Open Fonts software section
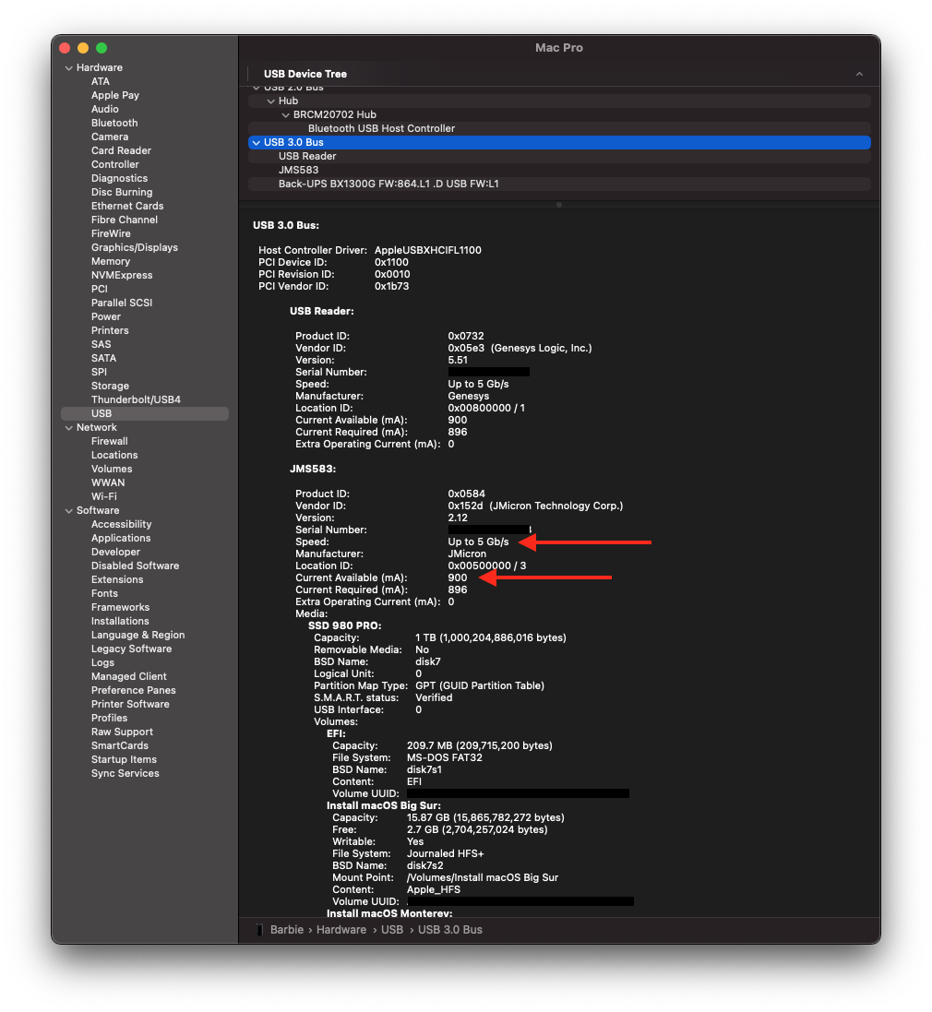 pos(104,594)
